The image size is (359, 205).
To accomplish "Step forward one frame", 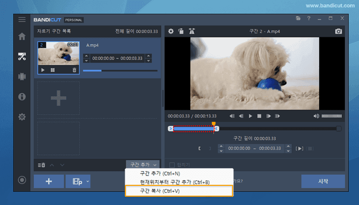I will tap(269, 116).
